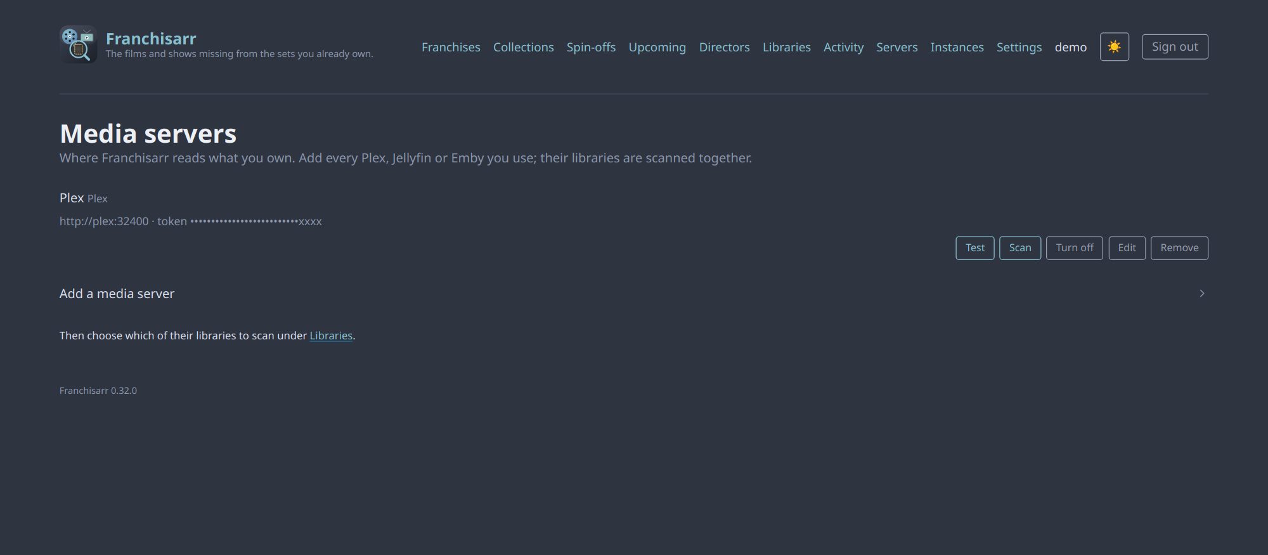Click the Plex server URL and token text

point(191,221)
